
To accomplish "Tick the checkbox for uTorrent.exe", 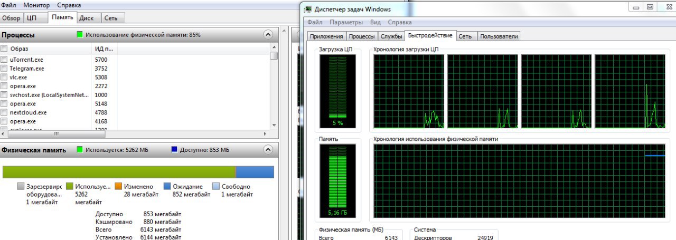I will [4, 60].
